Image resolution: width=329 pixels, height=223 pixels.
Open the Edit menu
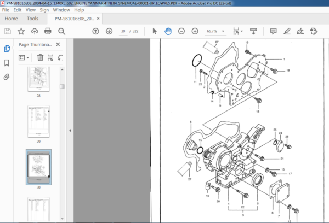(x=18, y=10)
